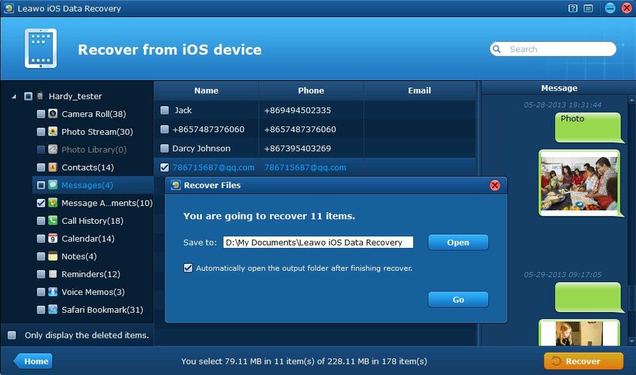Click the Camera Roll icon in sidebar
This screenshot has width=636, height=375.
click(53, 114)
